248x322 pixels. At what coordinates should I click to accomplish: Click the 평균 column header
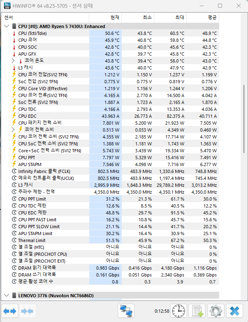tap(203, 17)
